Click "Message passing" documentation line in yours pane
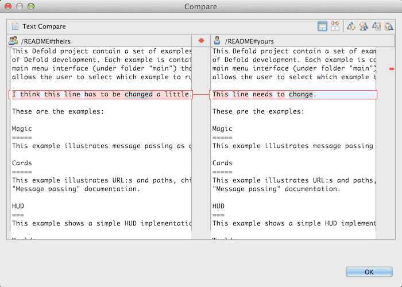Screen dimensions: 402x287 pyautogui.click(x=276, y=189)
